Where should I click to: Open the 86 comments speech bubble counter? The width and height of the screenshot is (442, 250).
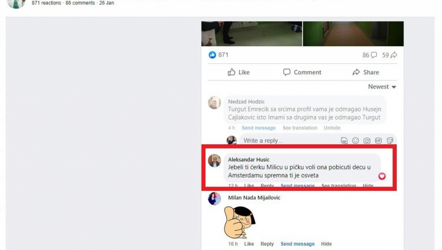pos(369,55)
